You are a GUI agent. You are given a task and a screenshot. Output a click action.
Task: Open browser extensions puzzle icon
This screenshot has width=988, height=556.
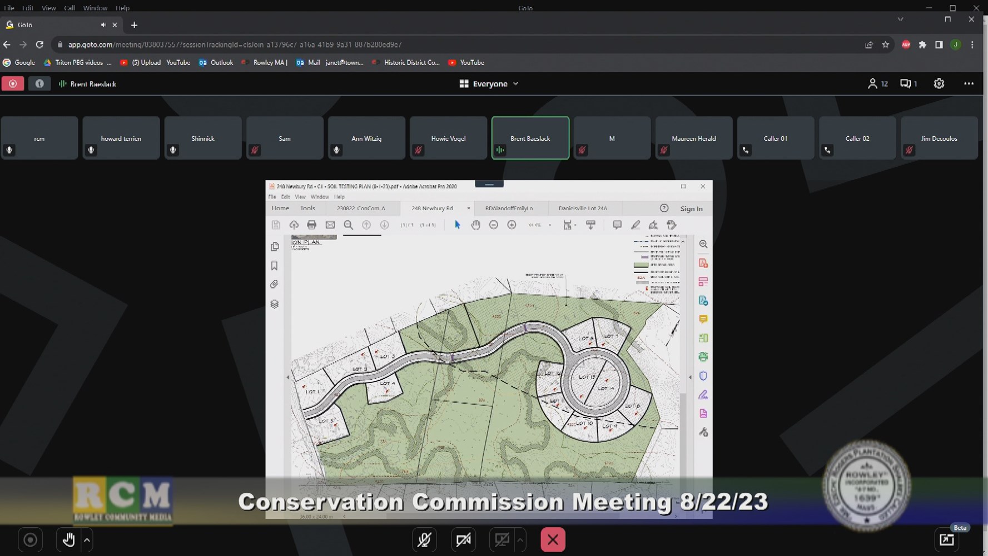click(x=922, y=44)
